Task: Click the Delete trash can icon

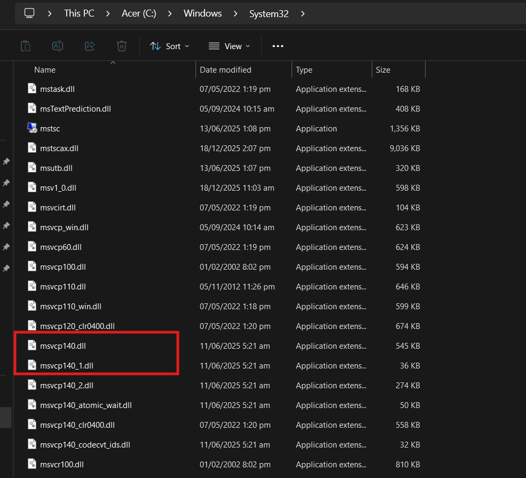Action: tap(122, 46)
